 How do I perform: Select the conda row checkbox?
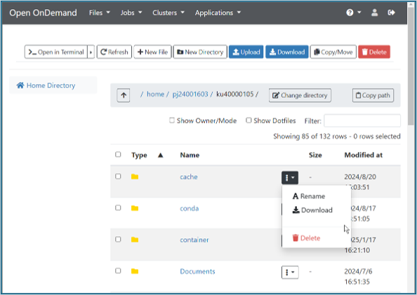(x=118, y=207)
